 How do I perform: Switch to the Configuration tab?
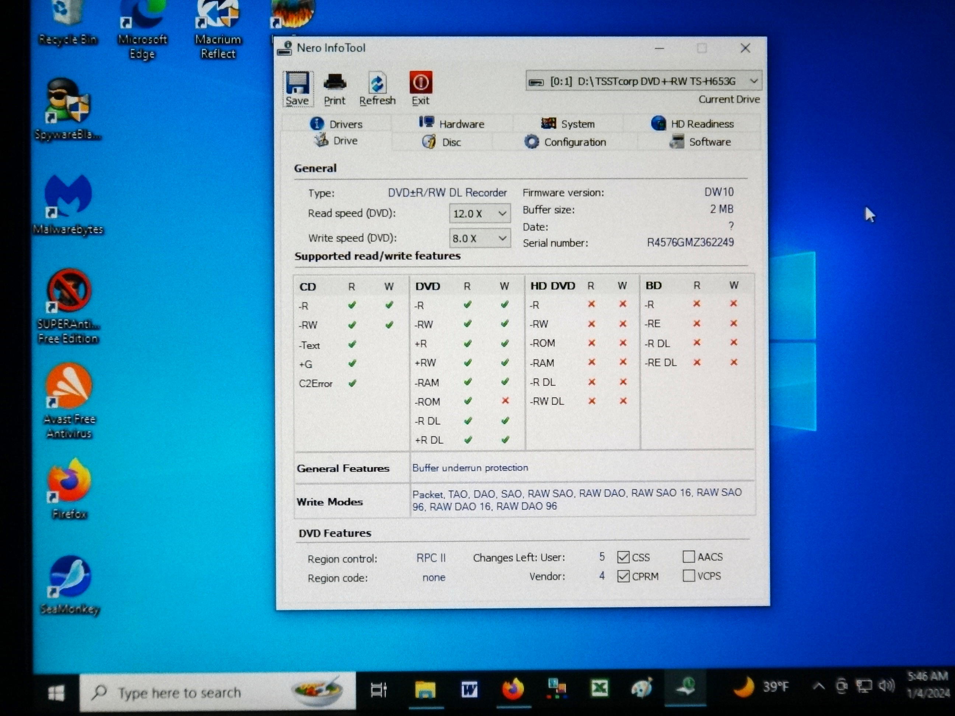pyautogui.click(x=565, y=141)
